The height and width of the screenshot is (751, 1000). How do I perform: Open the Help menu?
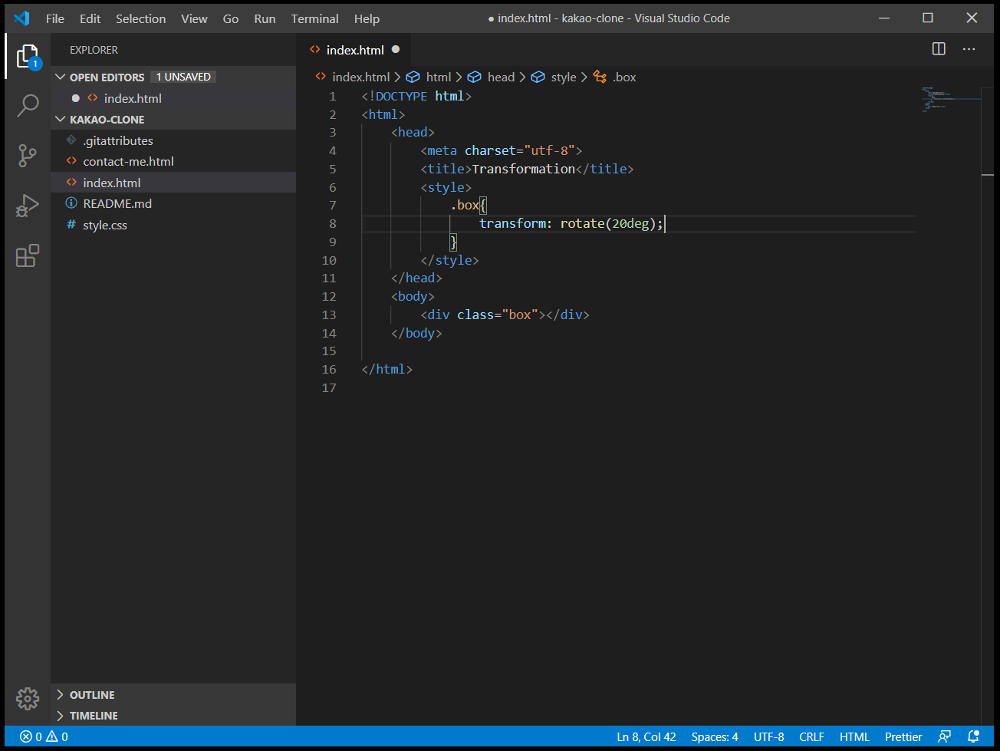coord(367,18)
